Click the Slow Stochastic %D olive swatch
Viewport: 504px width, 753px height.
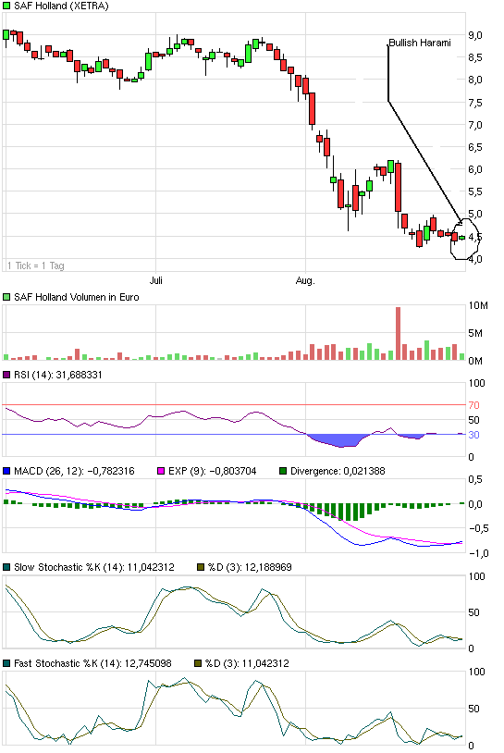point(201,567)
